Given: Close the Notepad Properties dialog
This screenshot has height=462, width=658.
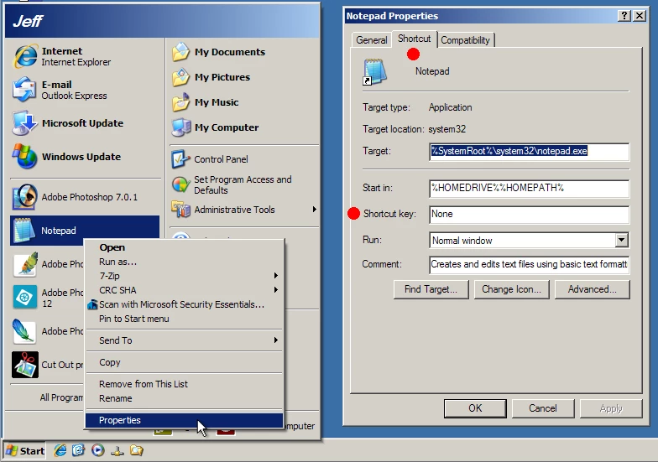Looking at the screenshot, I should [640, 16].
